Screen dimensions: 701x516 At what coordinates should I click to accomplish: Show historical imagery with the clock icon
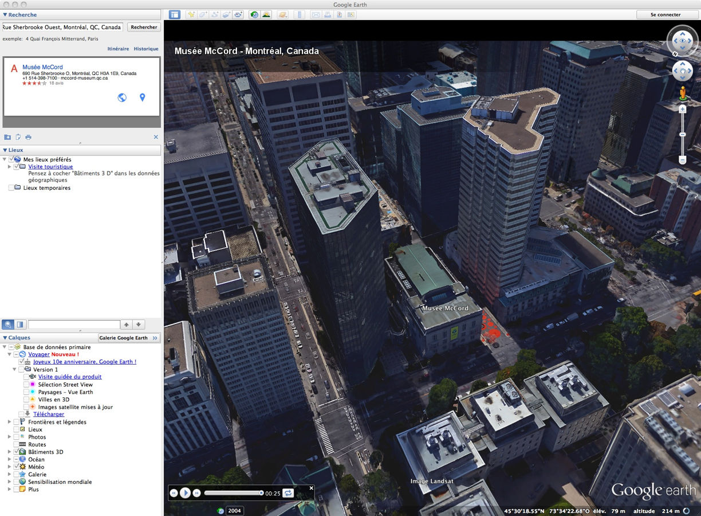254,14
